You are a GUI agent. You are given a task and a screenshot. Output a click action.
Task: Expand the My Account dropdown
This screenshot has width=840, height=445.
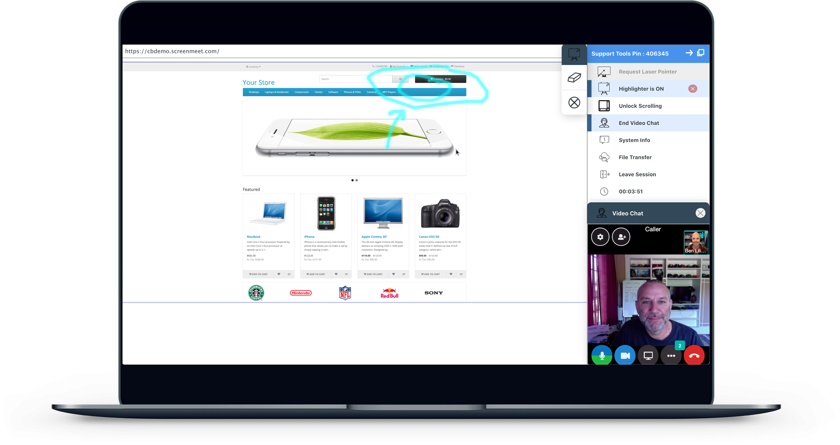tap(399, 67)
